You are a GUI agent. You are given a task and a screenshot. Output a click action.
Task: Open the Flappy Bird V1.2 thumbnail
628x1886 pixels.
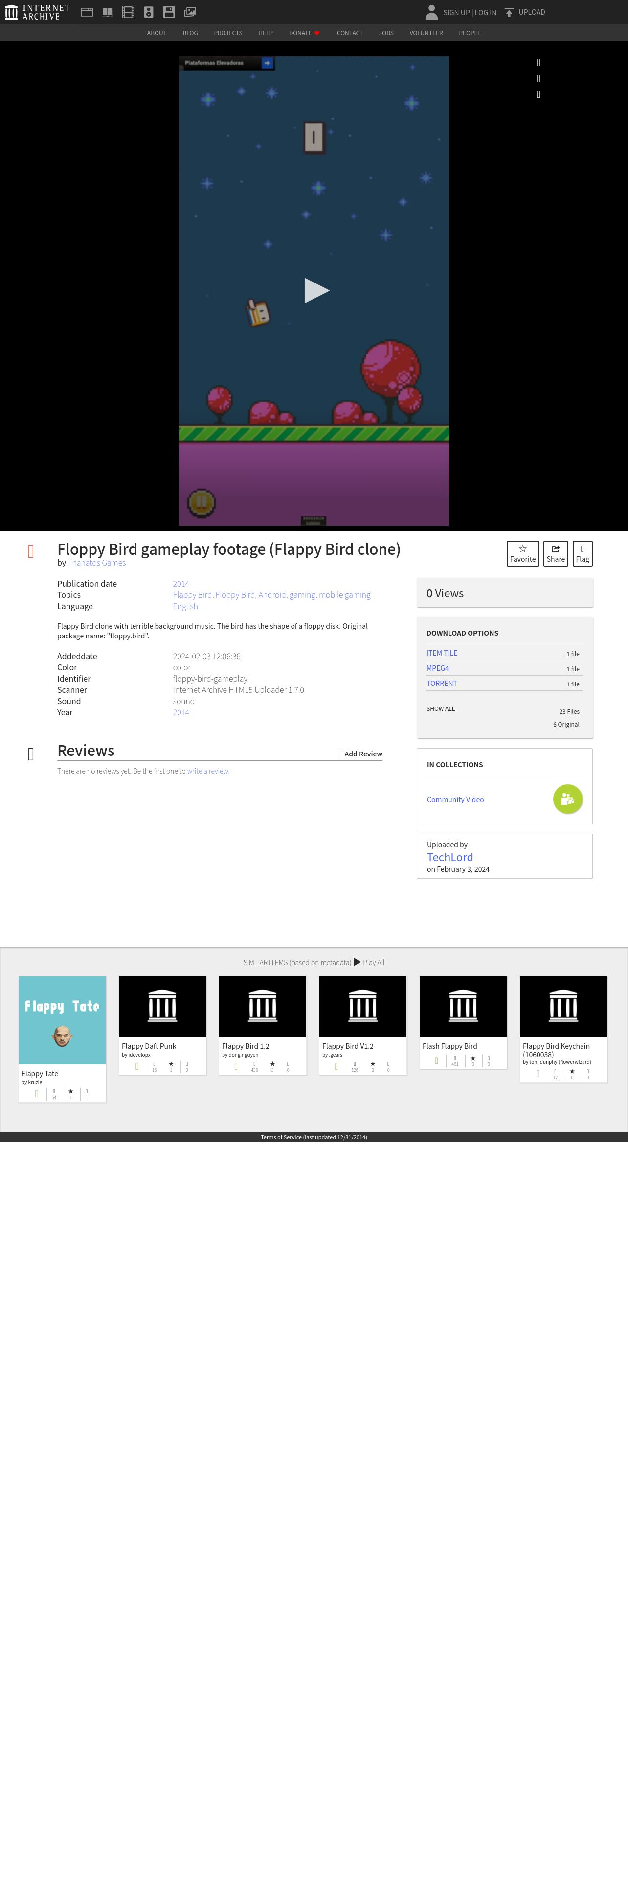362,1007
